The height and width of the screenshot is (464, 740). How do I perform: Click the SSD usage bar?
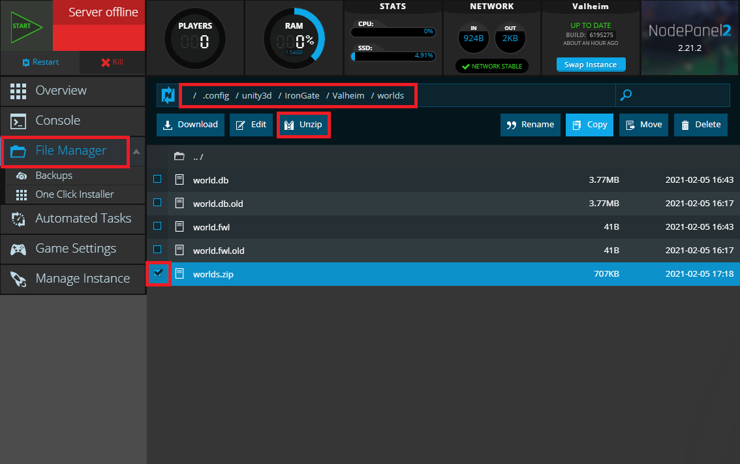pyautogui.click(x=393, y=56)
